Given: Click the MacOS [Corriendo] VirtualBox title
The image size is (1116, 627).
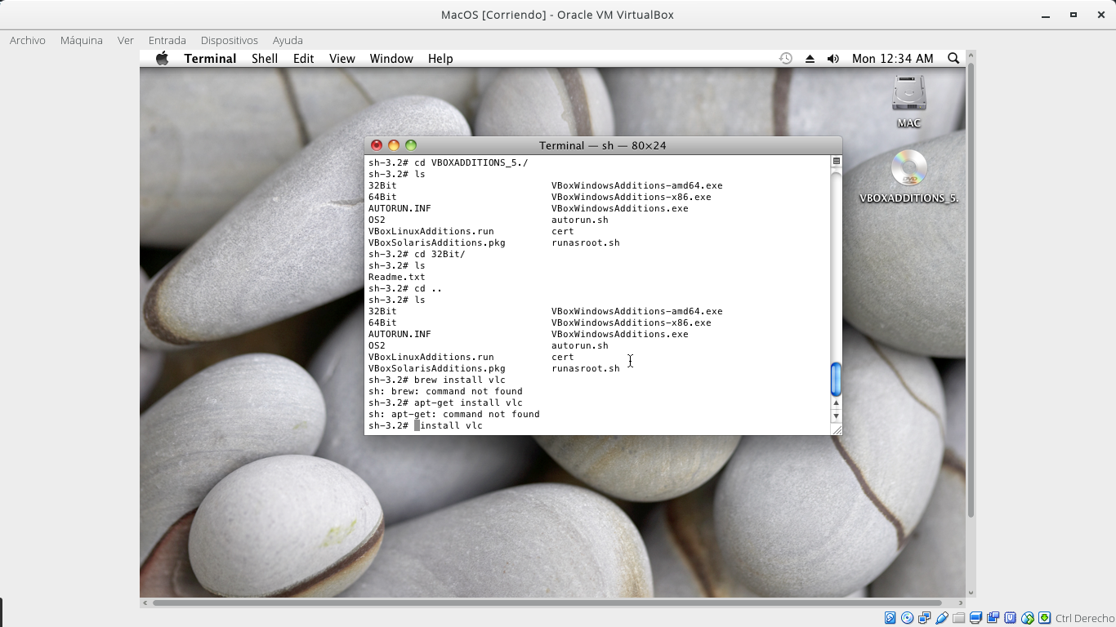Looking at the screenshot, I should pos(557,15).
